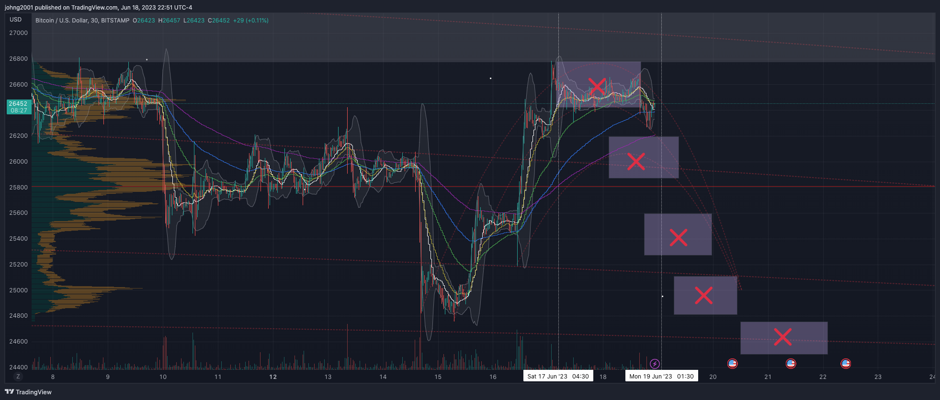Viewport: 940px width, 400px height.
Task: Click date 13 on the time axis
Action: point(328,377)
